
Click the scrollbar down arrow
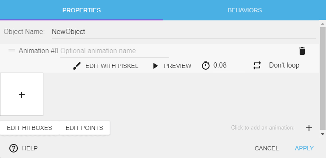(323, 134)
